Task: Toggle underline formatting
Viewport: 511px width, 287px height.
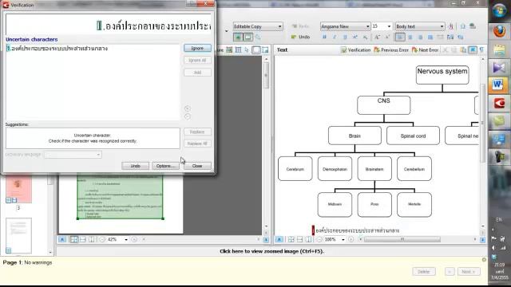Action: (345, 37)
